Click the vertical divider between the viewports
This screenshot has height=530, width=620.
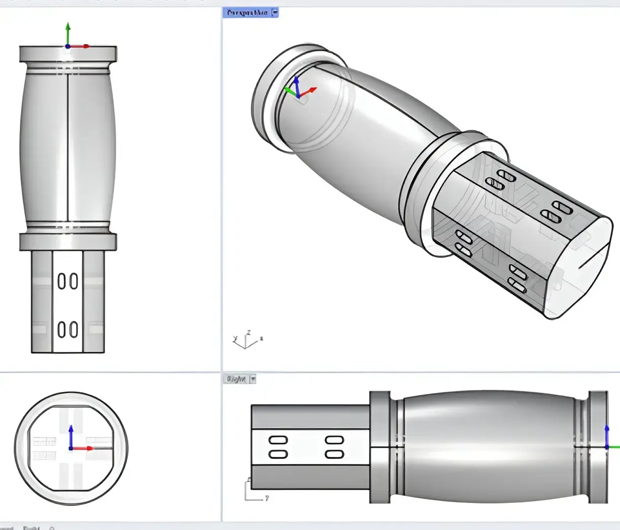222,264
